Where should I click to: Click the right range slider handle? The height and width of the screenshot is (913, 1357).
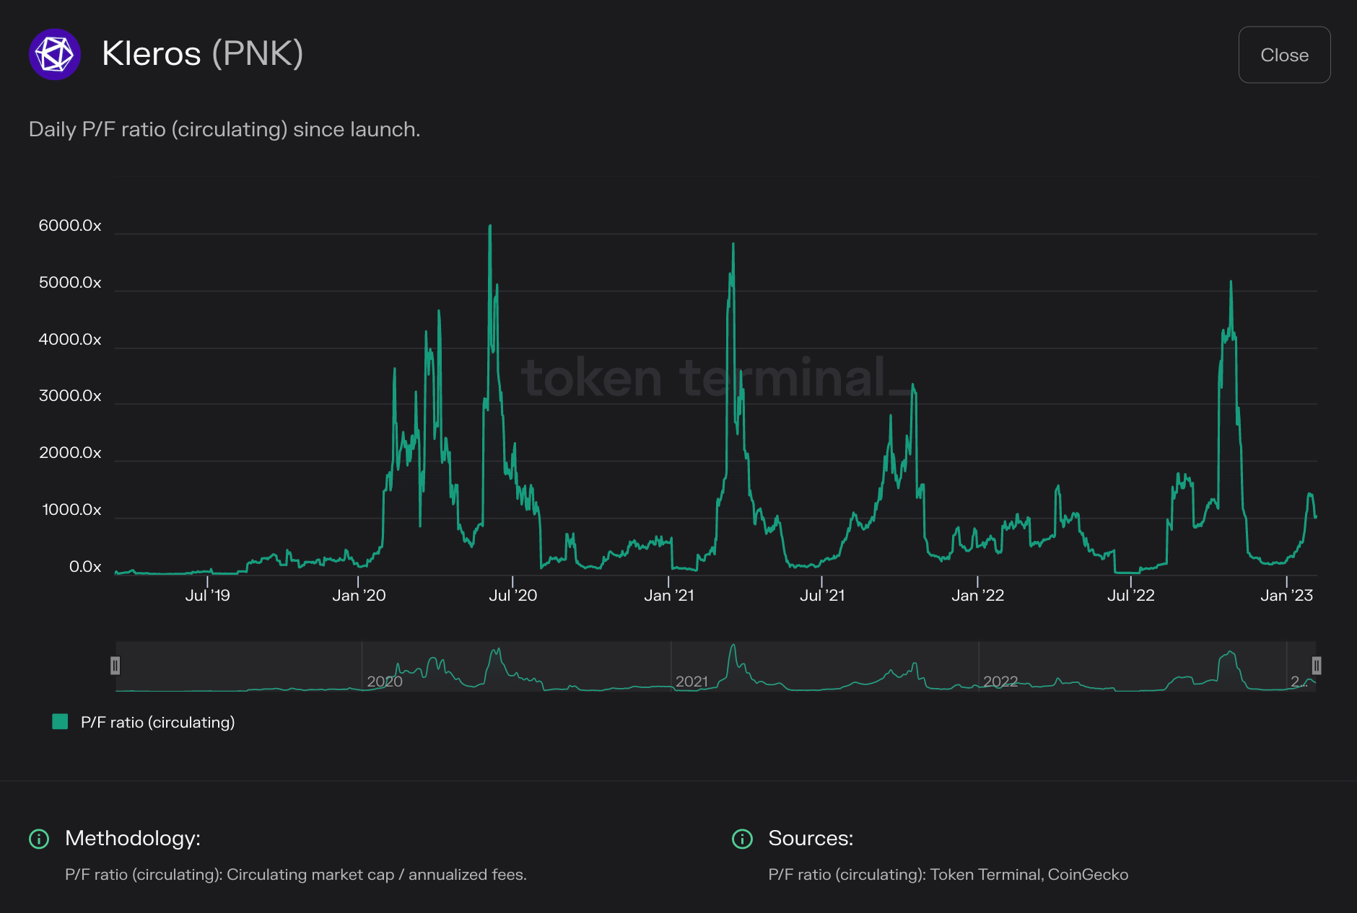(x=1317, y=666)
